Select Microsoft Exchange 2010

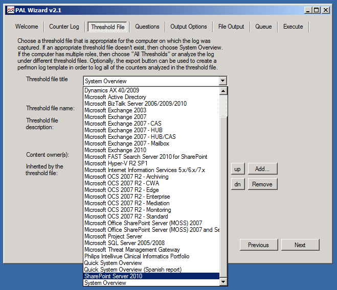pyautogui.click(x=151, y=150)
